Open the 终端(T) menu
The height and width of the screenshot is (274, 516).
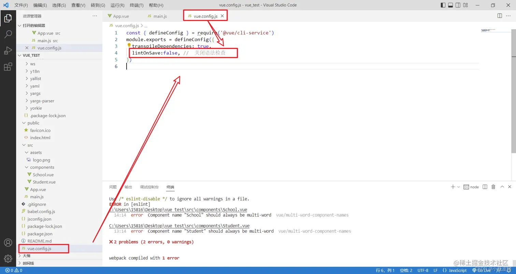click(x=137, y=5)
